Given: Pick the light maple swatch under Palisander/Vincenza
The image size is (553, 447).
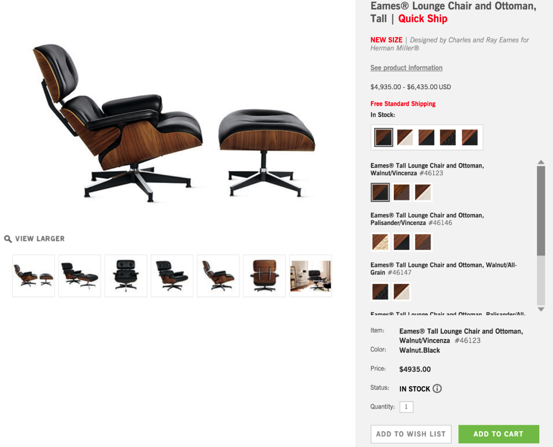Looking at the screenshot, I should (x=380, y=242).
